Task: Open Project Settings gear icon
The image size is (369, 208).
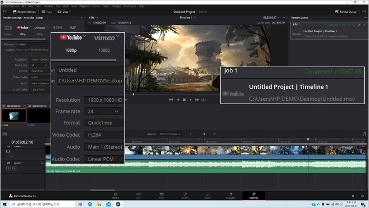Action: coord(363,196)
